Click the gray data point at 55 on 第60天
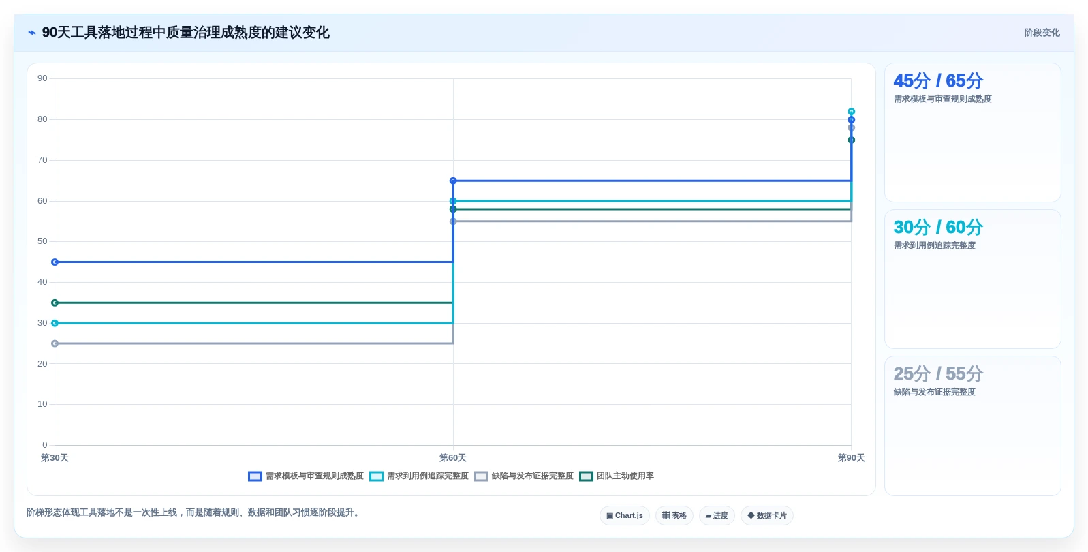1088x552 pixels. point(453,221)
